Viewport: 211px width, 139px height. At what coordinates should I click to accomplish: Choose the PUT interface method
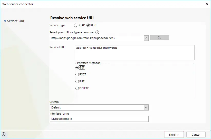77,81
